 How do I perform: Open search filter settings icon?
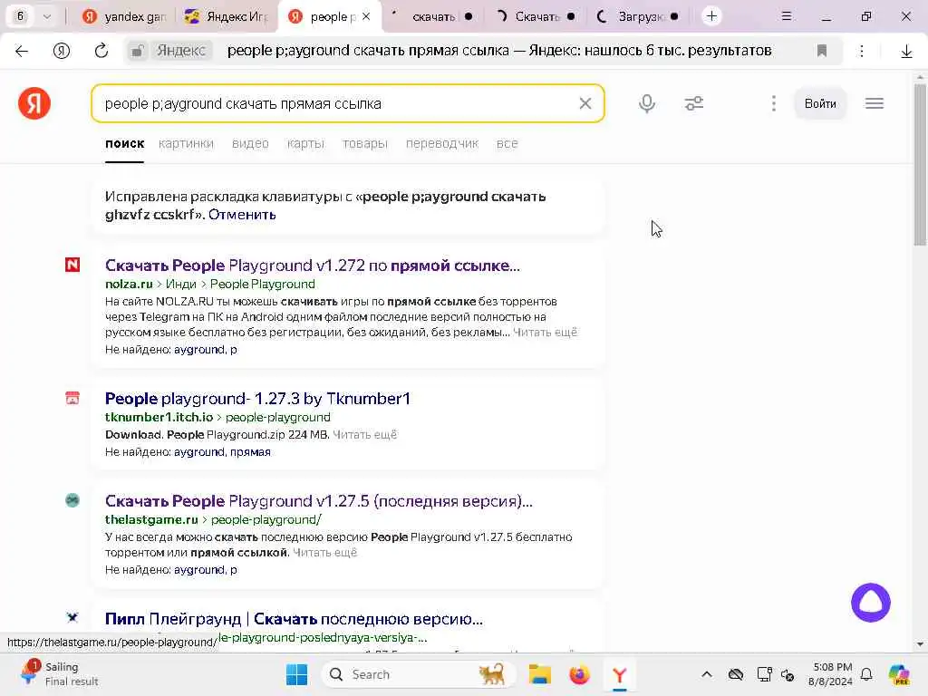point(693,103)
